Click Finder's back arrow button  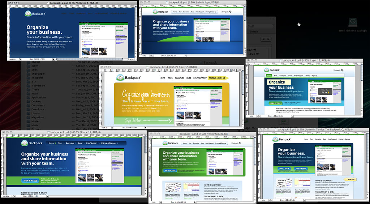(x=263, y=39)
